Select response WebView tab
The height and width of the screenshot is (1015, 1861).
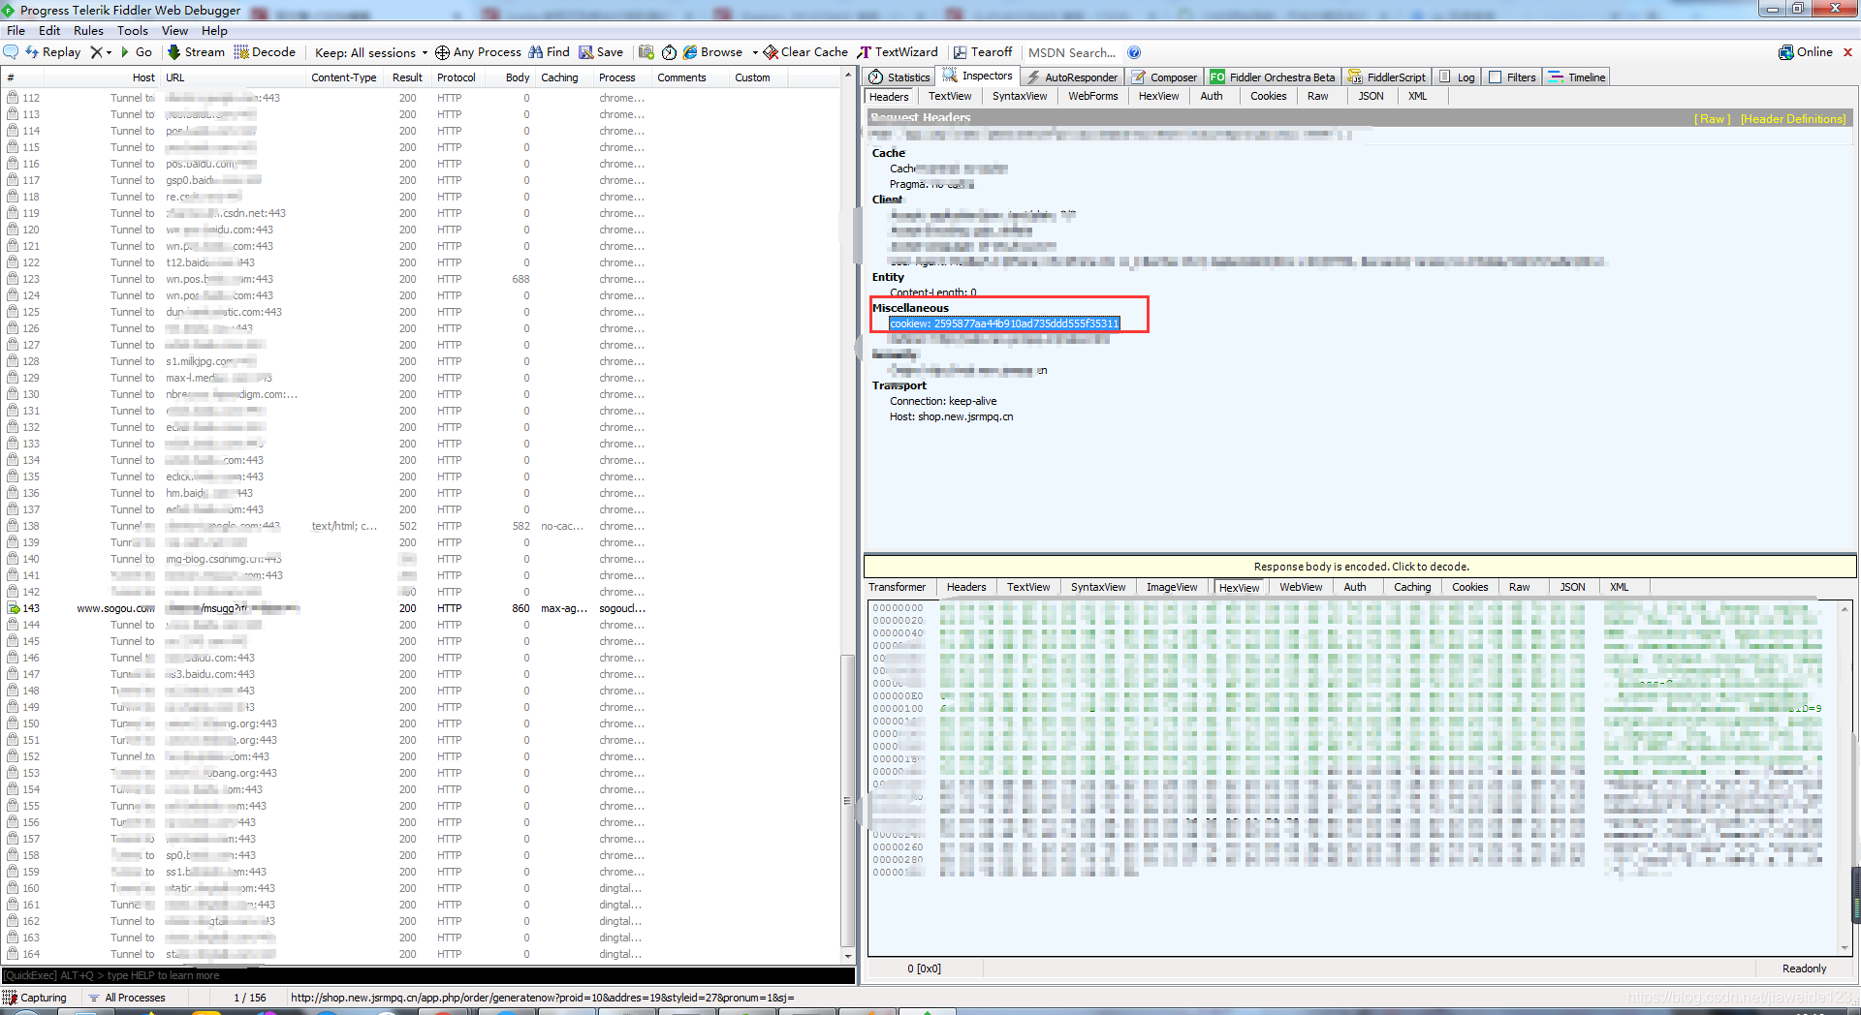pos(1301,587)
